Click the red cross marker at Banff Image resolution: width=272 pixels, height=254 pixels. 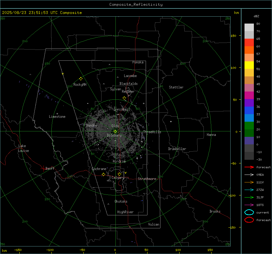[43, 169]
